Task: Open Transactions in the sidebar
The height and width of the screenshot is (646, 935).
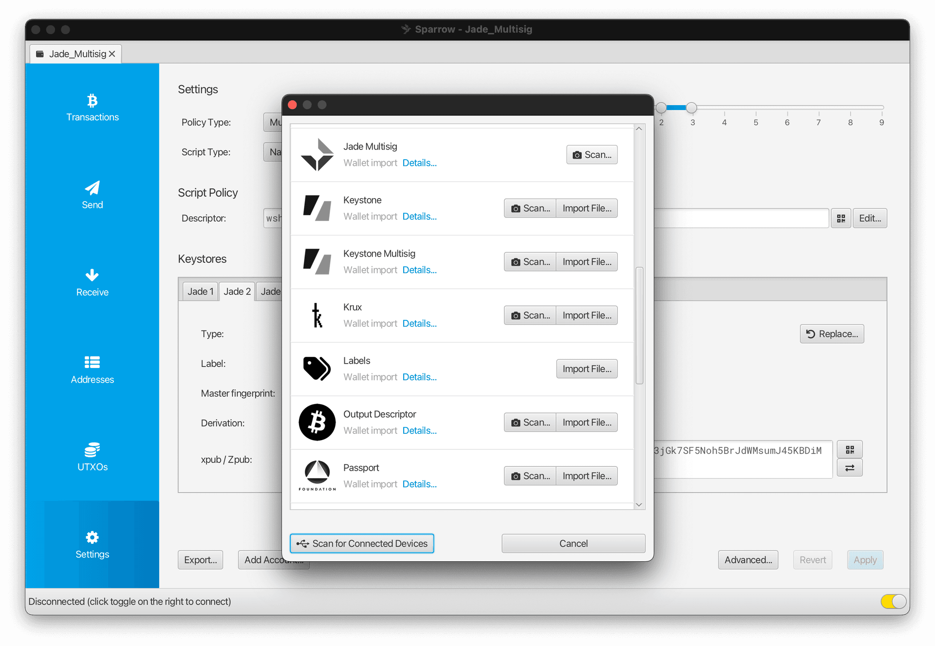Action: (92, 107)
